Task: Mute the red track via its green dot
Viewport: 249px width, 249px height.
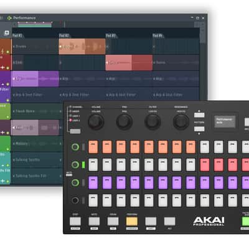Action: (7, 68)
